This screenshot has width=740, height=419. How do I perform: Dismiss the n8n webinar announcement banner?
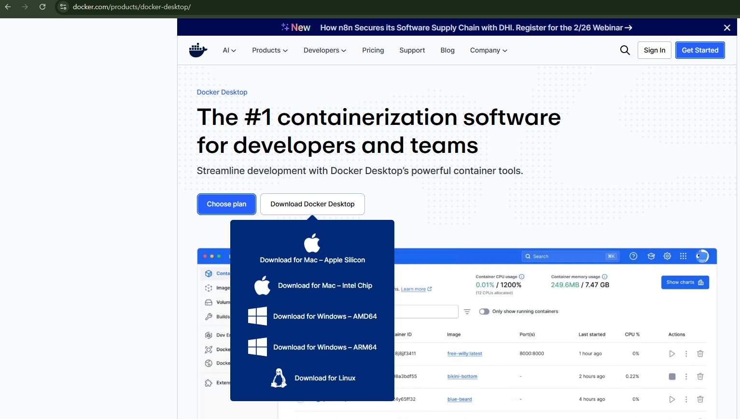click(727, 27)
